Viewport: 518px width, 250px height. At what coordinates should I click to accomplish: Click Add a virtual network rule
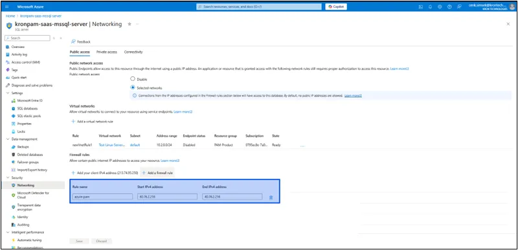point(92,122)
